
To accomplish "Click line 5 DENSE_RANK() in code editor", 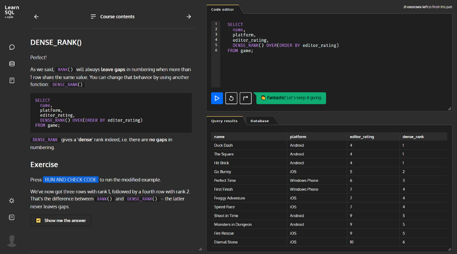I will pos(286,46).
